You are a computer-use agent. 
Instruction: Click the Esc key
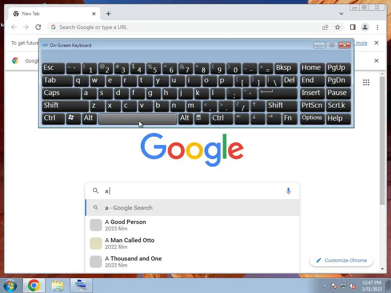point(53,69)
